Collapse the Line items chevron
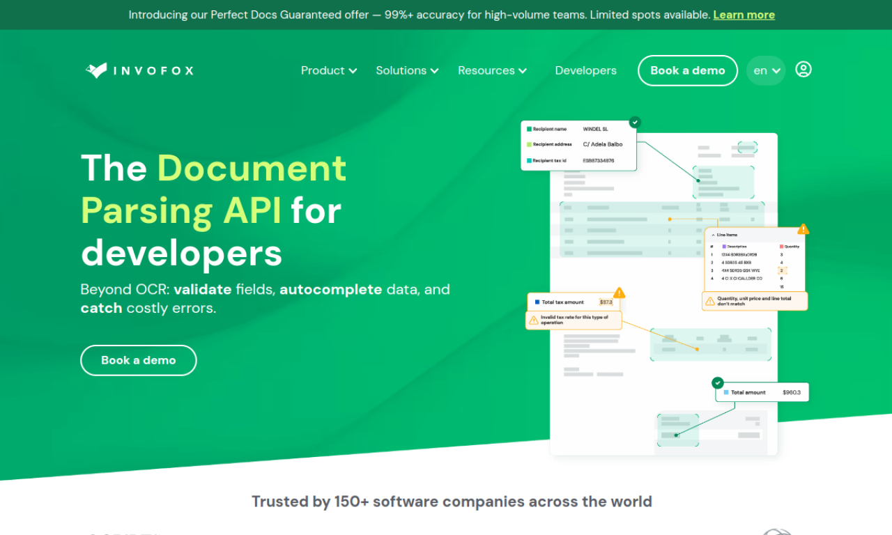 click(712, 235)
